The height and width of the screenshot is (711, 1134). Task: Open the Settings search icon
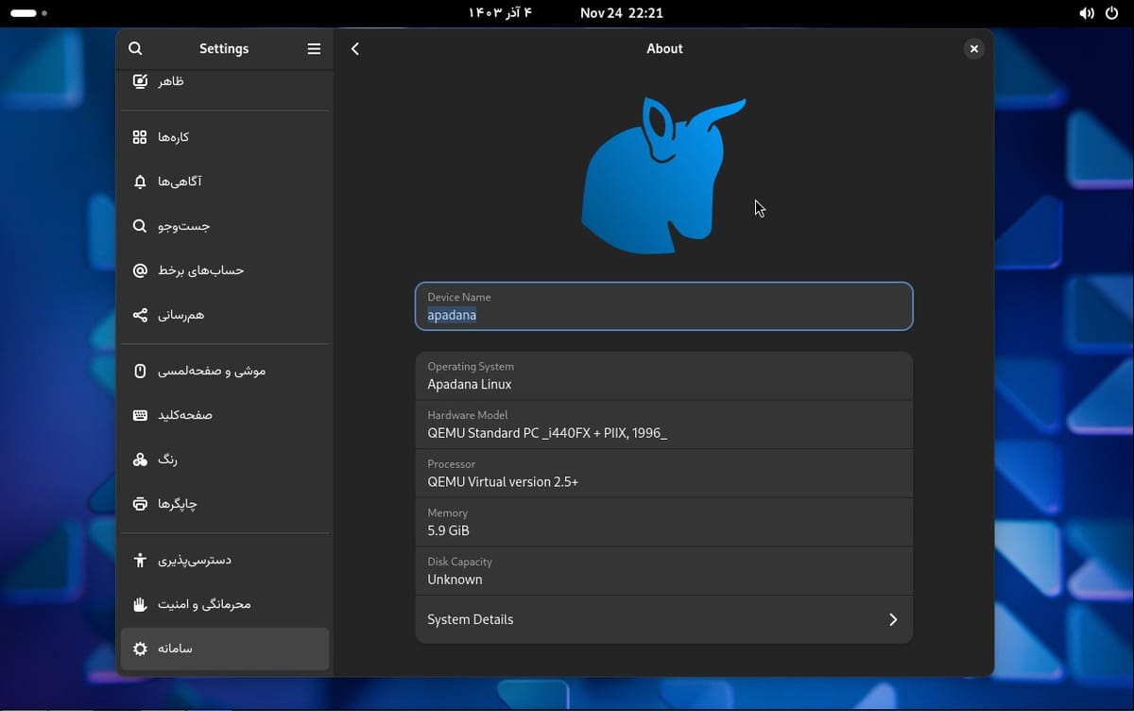tap(135, 48)
